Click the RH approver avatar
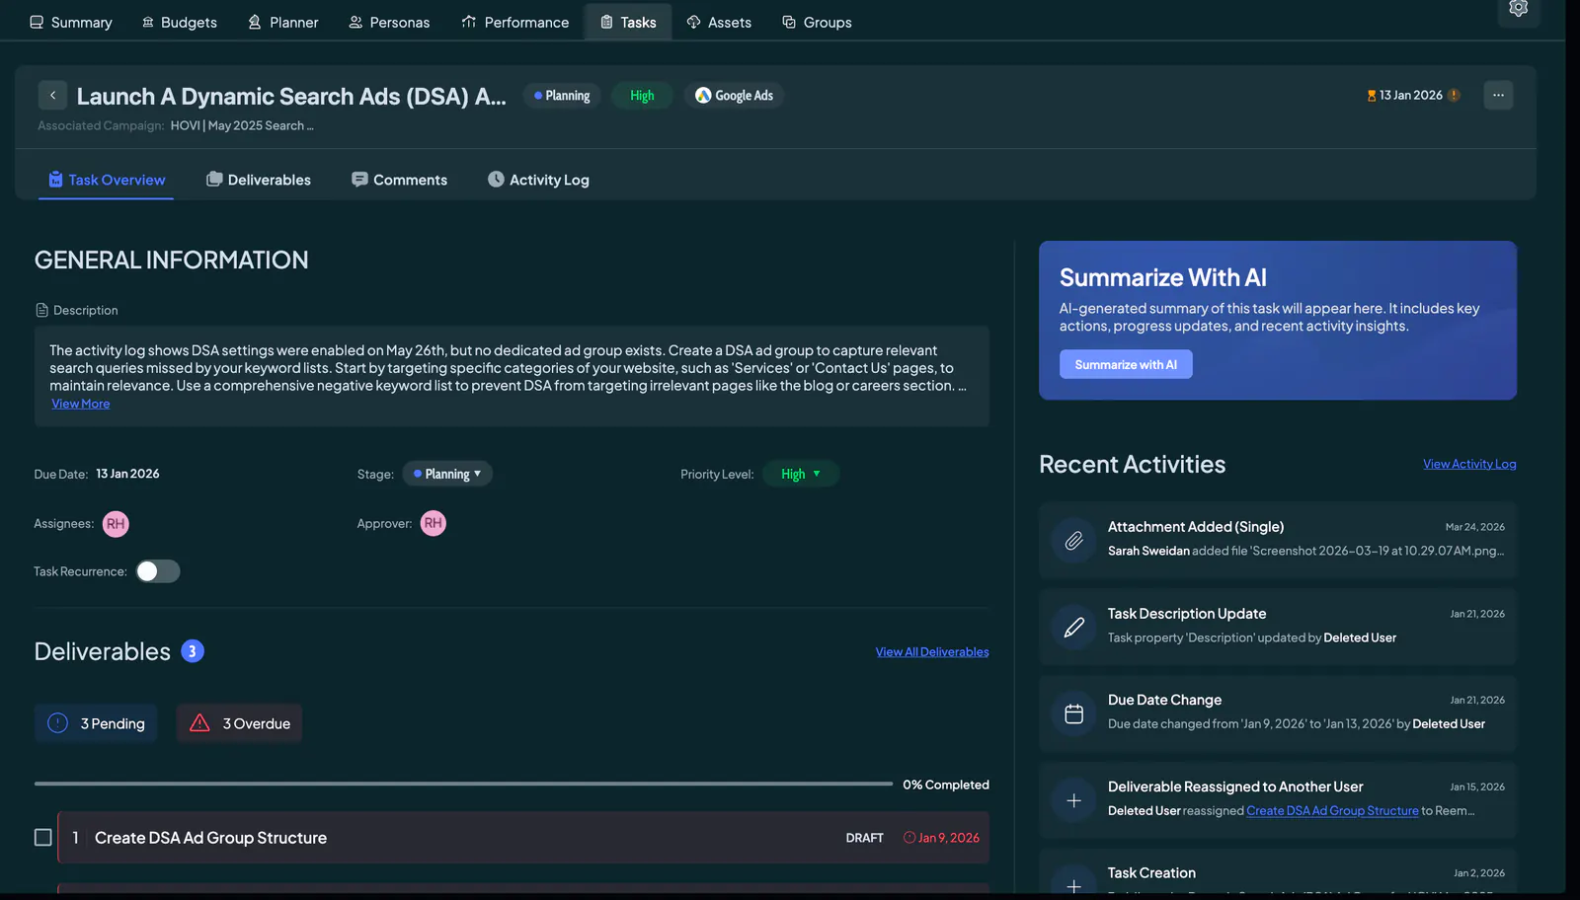This screenshot has height=900, width=1580. coord(434,523)
